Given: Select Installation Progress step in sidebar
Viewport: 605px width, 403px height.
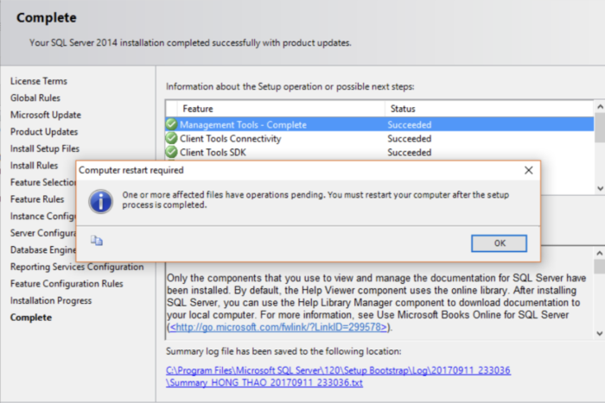Looking at the screenshot, I should 51,300.
